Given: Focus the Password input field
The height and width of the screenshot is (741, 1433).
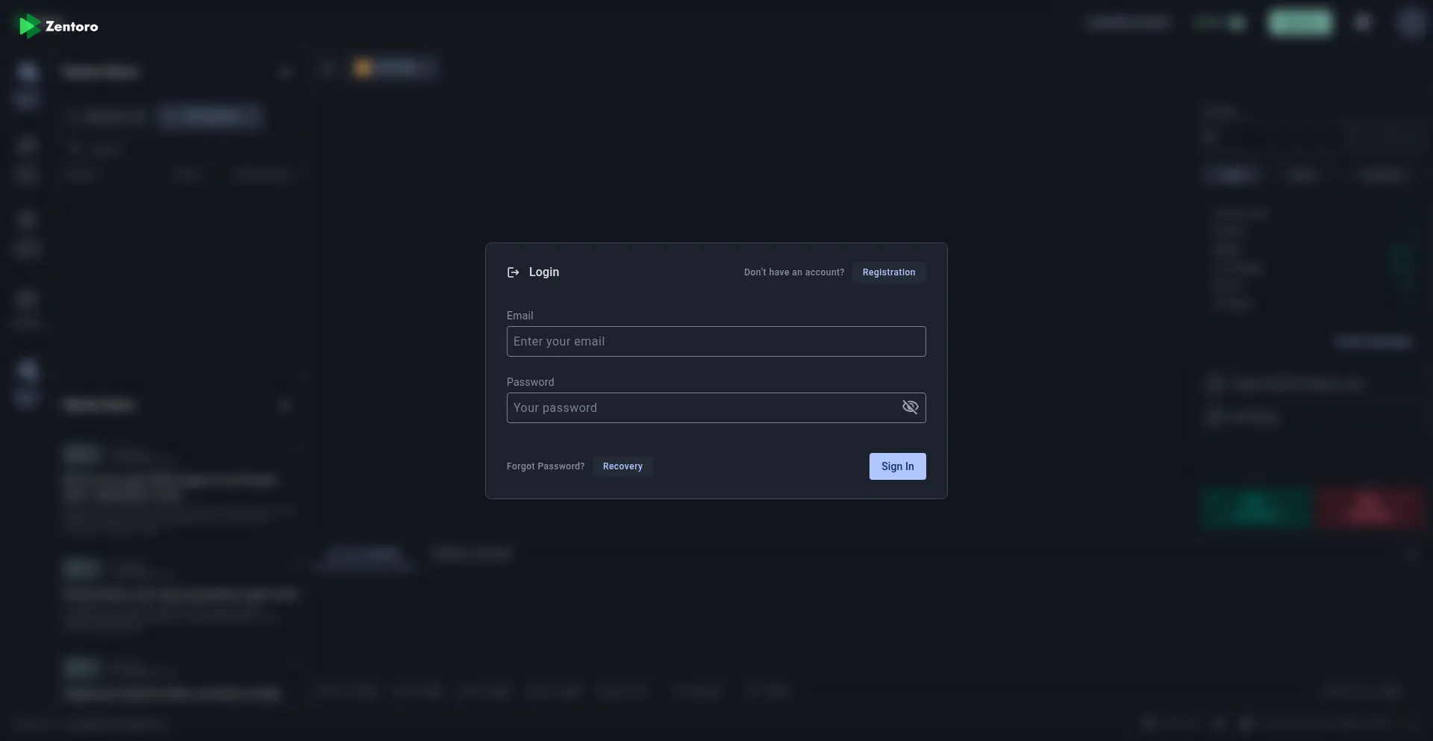Looking at the screenshot, I should (x=702, y=408).
